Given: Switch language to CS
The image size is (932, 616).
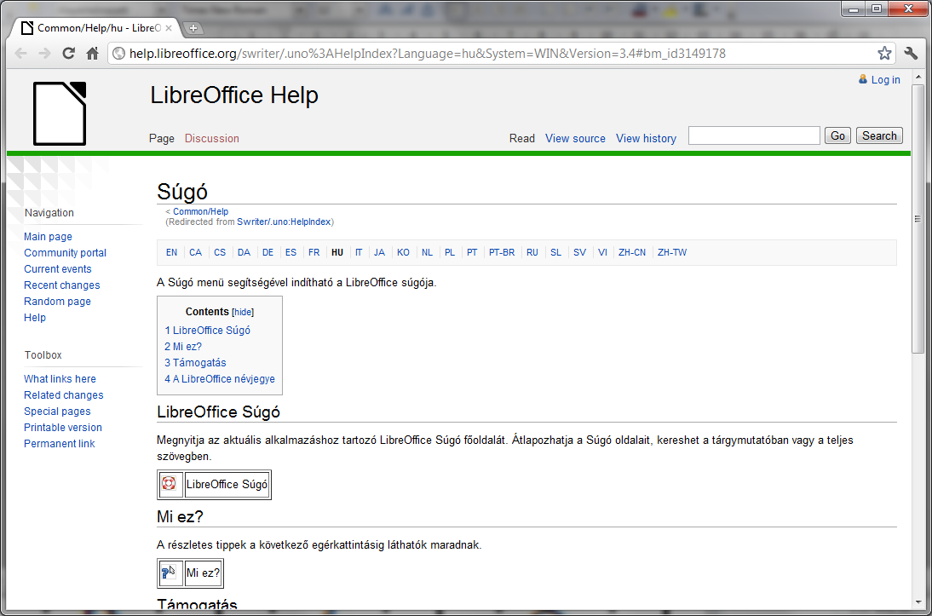Looking at the screenshot, I should (x=220, y=253).
